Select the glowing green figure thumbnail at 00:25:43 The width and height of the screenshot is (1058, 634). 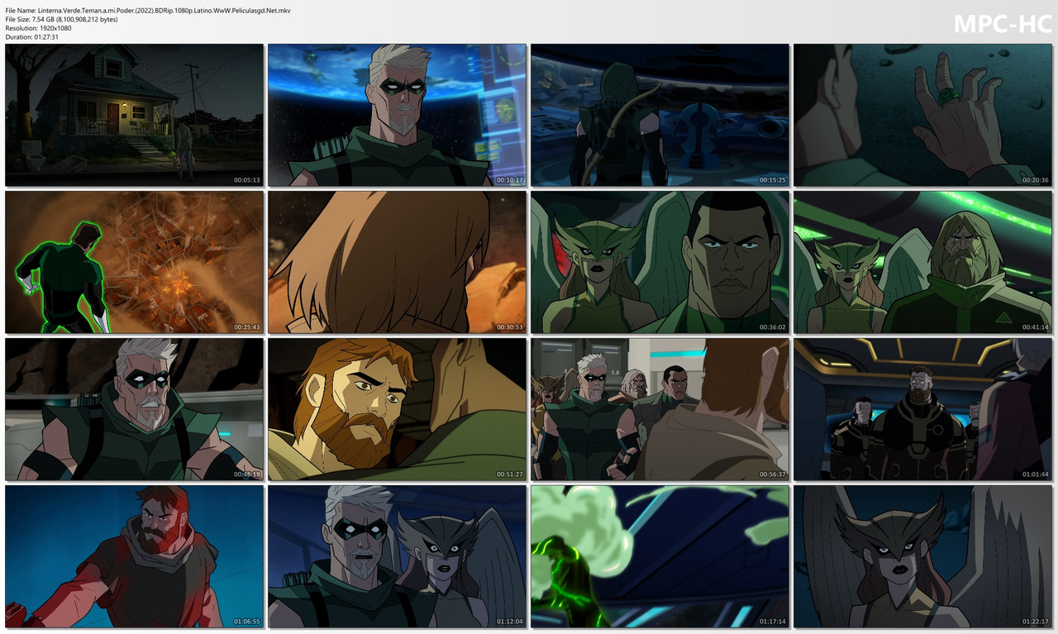point(134,262)
